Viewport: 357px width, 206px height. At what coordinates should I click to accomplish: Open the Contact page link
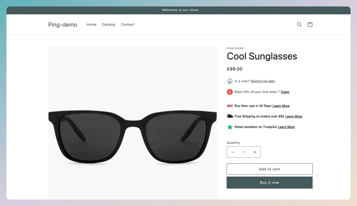point(127,24)
